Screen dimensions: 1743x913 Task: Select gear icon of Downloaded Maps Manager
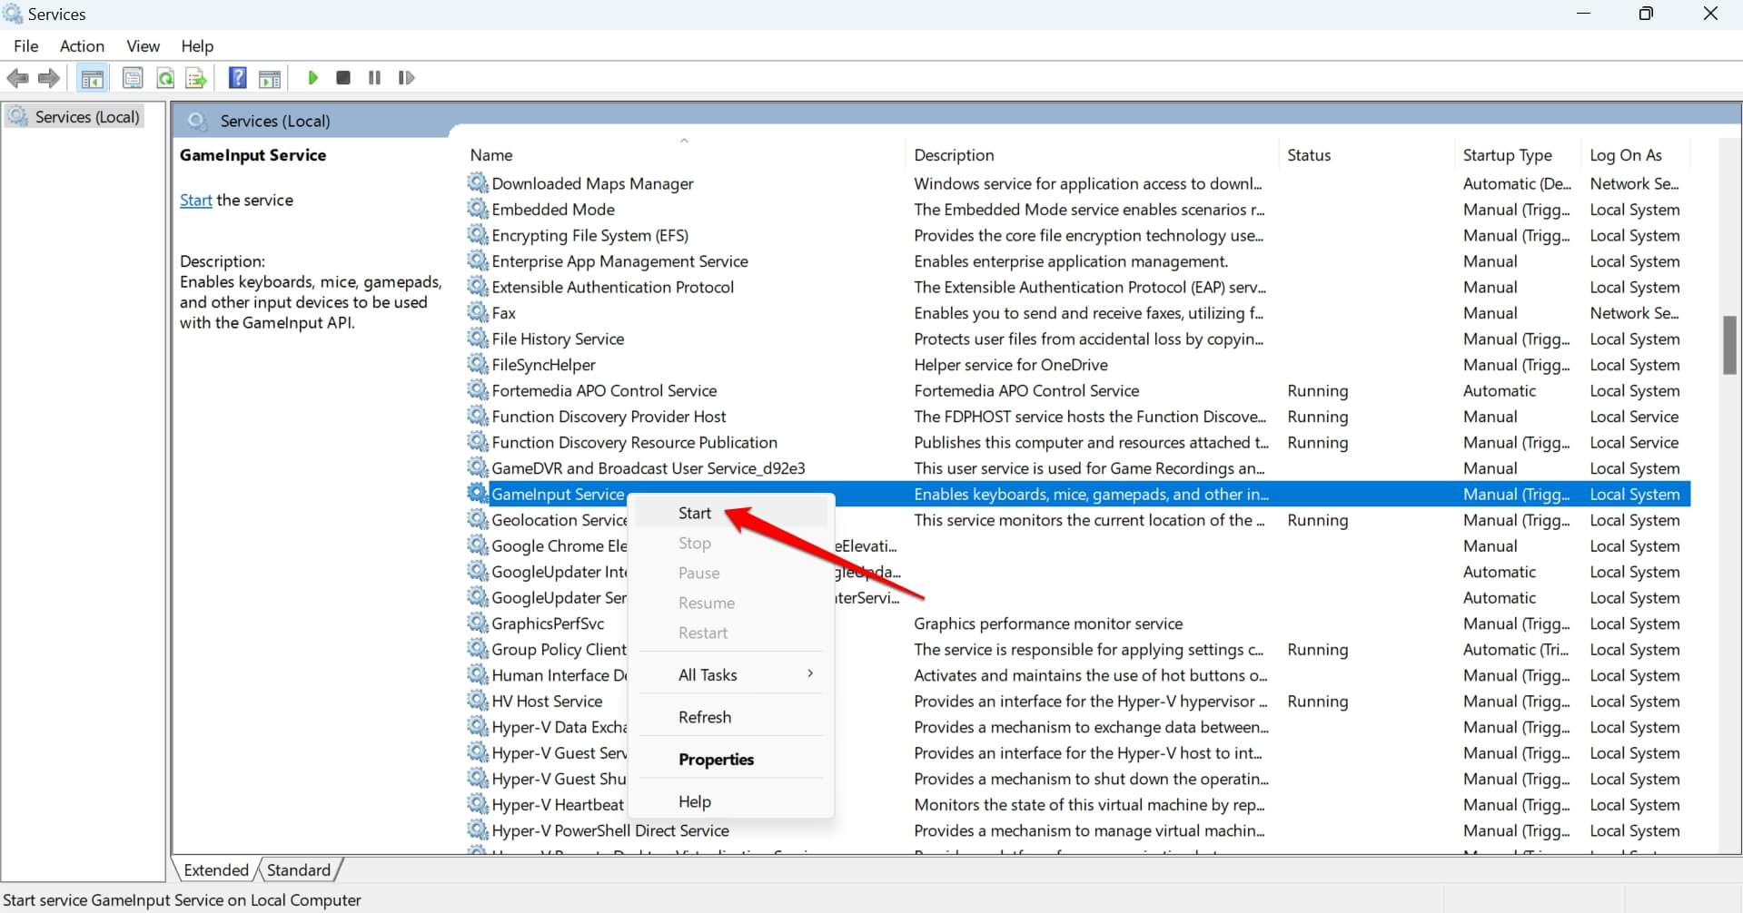pyautogui.click(x=478, y=182)
